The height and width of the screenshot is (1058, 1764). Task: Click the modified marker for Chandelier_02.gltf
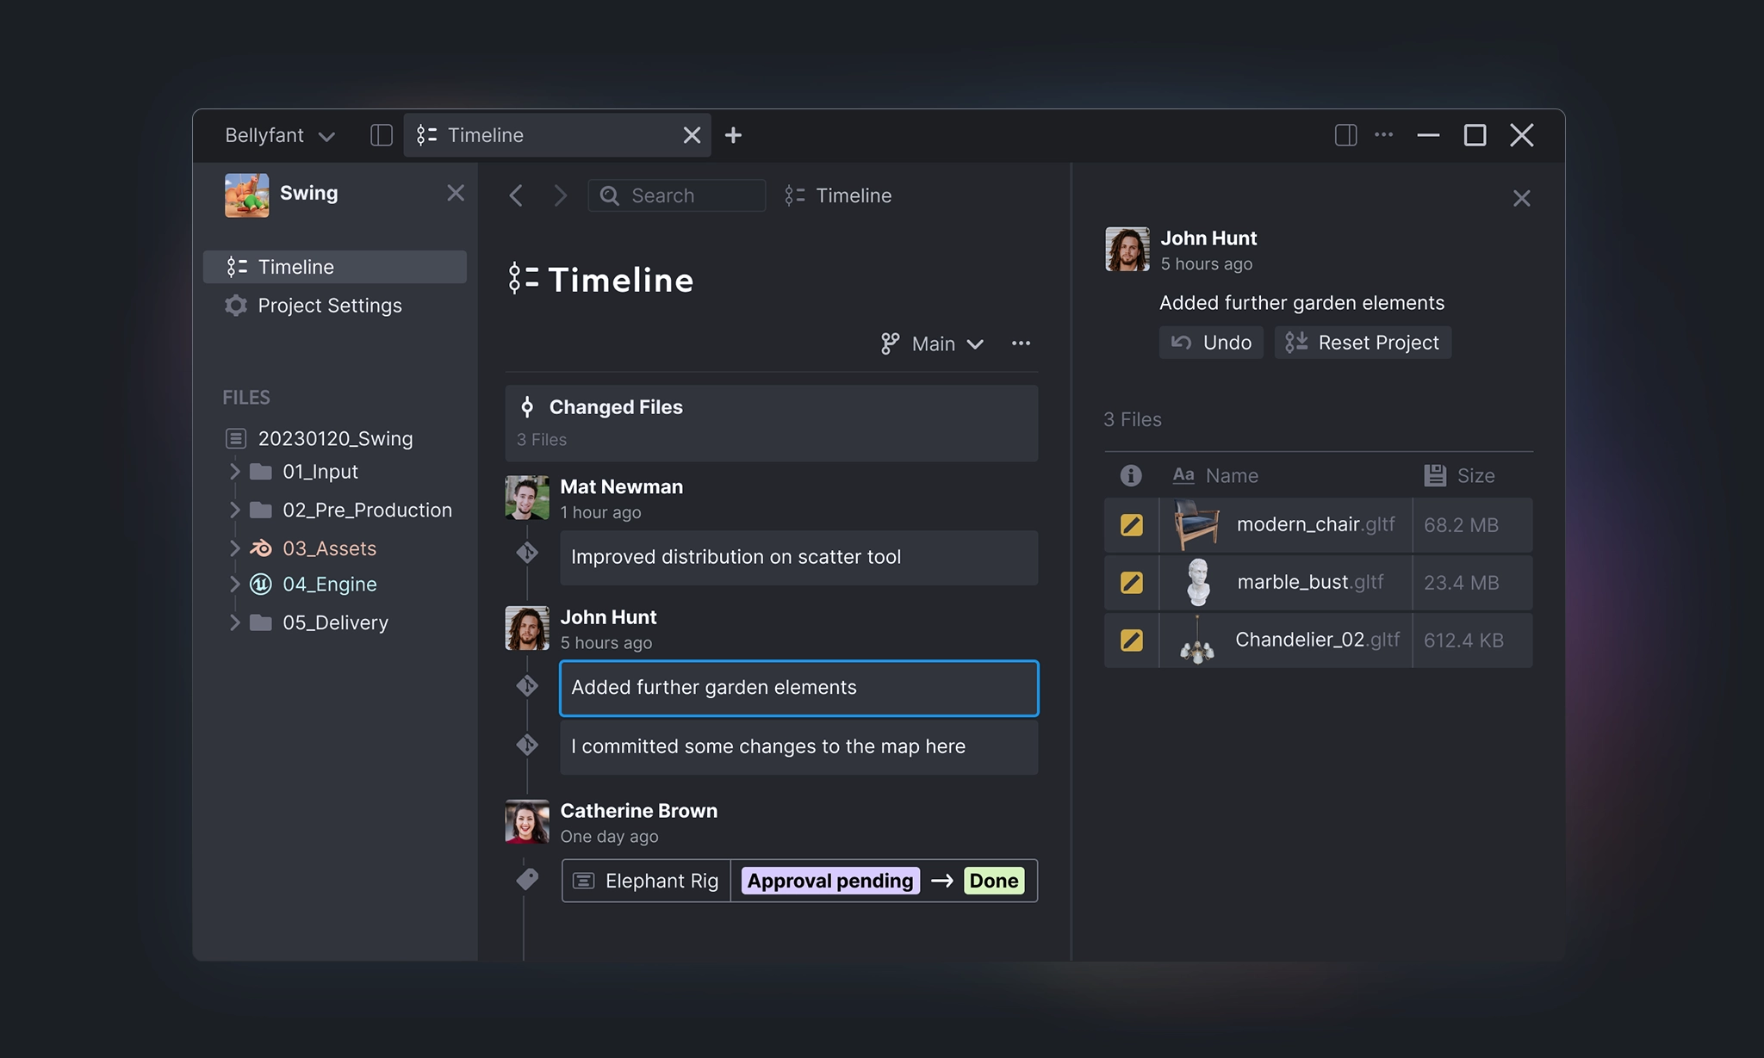pyautogui.click(x=1131, y=640)
